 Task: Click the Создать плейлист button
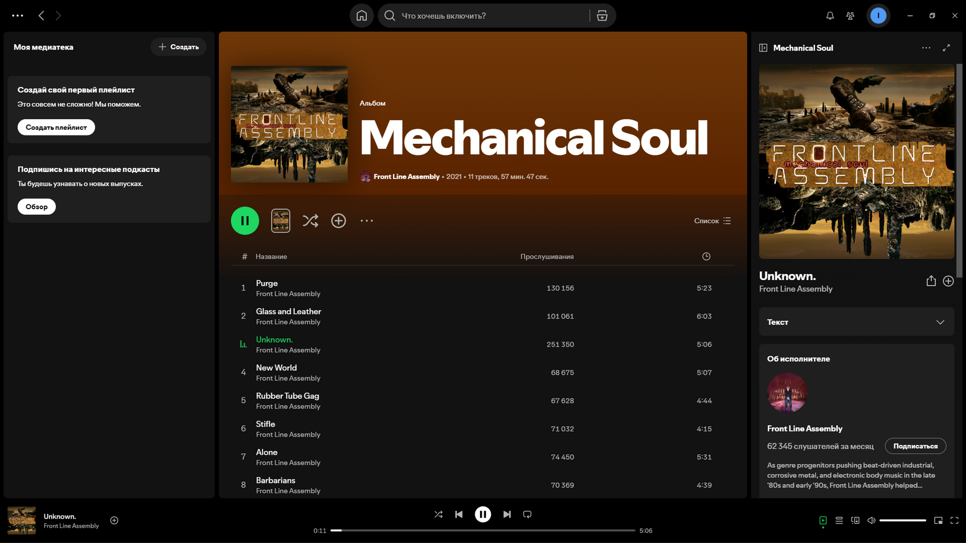point(56,127)
